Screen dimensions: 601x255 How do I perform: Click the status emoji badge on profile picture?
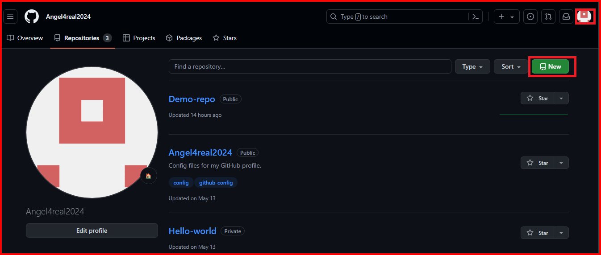tap(148, 176)
